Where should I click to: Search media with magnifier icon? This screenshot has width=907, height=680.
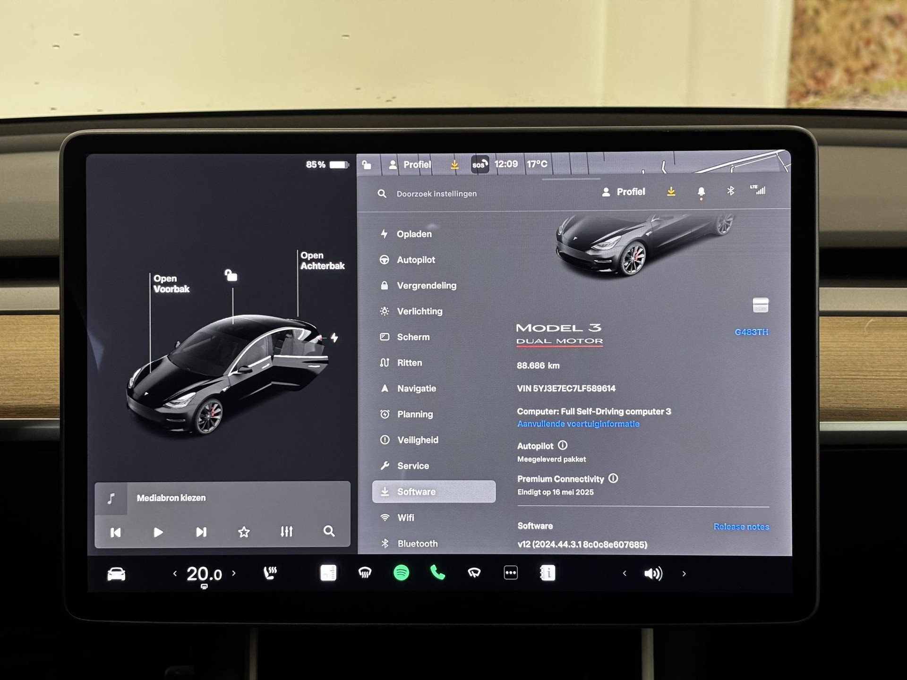[329, 531]
